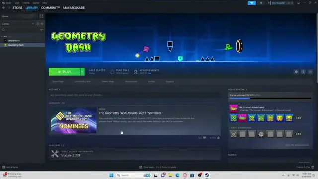Click the green PLAY button
Viewport: 318px width, 179px height.
point(64,72)
